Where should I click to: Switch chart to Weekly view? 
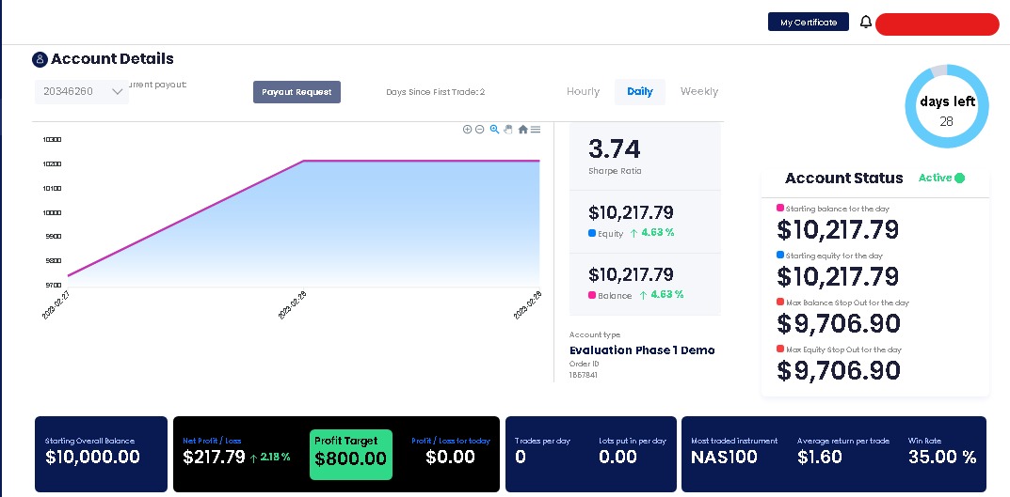[x=698, y=91]
